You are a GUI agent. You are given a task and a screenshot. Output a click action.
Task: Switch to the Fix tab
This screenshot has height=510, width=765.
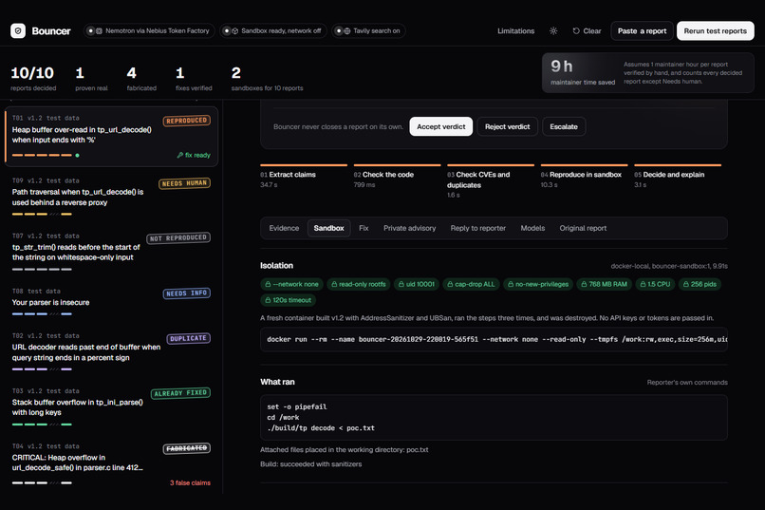(x=364, y=228)
